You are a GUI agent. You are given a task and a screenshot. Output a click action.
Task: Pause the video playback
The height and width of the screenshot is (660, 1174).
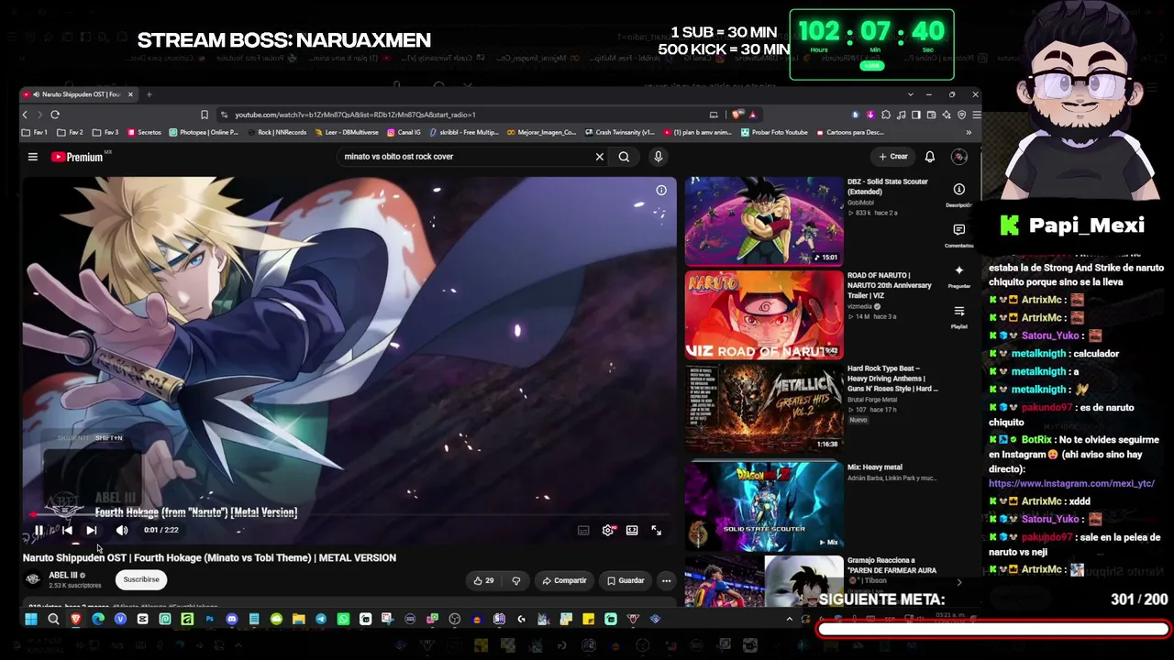point(39,530)
